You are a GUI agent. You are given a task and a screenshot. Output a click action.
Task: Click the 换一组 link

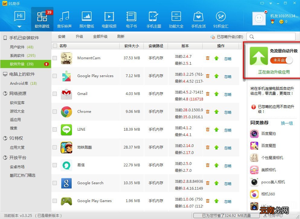(x=287, y=123)
